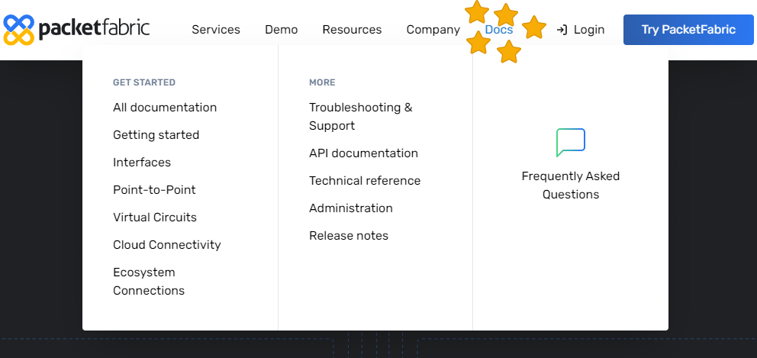Open the Release notes page

349,236
